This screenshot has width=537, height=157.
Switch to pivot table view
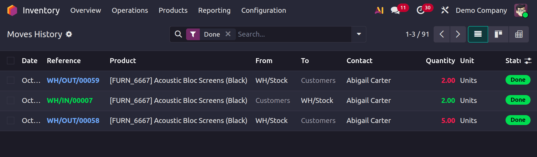tap(519, 34)
